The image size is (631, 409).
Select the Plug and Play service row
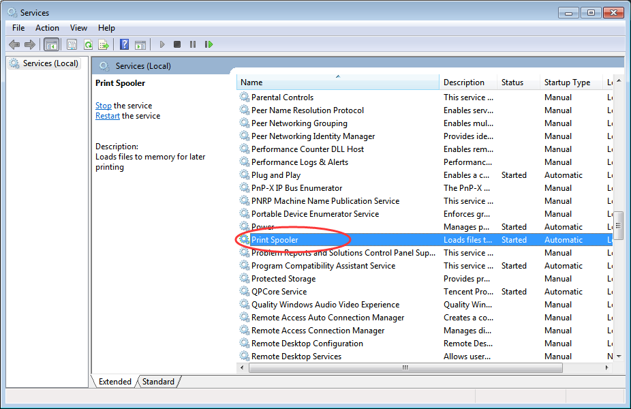tap(276, 175)
